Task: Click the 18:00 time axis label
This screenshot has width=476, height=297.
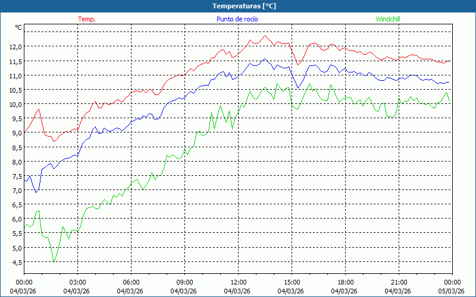Action: tap(345, 282)
